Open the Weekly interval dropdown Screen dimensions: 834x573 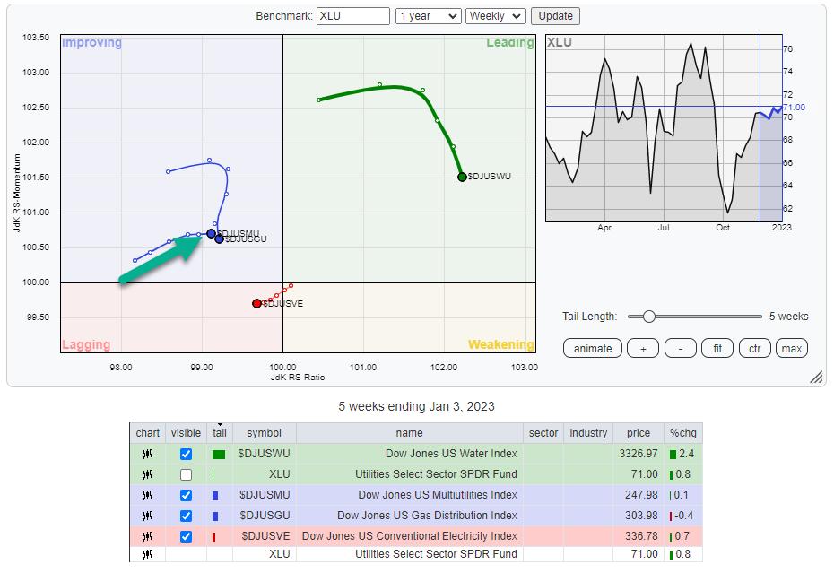click(495, 16)
